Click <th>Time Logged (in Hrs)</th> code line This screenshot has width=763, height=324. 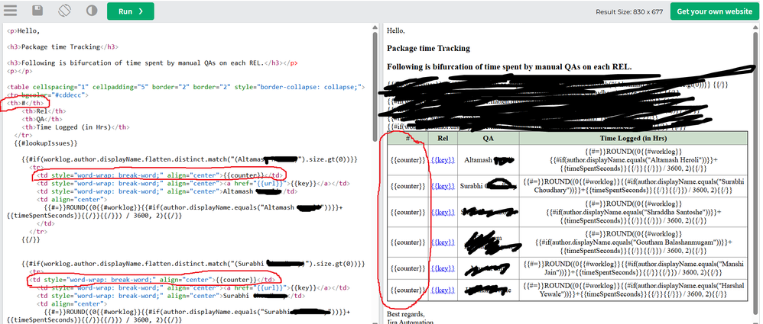pyautogui.click(x=76, y=127)
